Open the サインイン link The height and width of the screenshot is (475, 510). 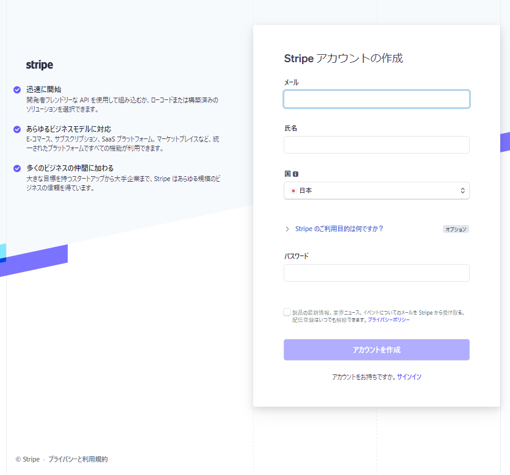point(409,377)
